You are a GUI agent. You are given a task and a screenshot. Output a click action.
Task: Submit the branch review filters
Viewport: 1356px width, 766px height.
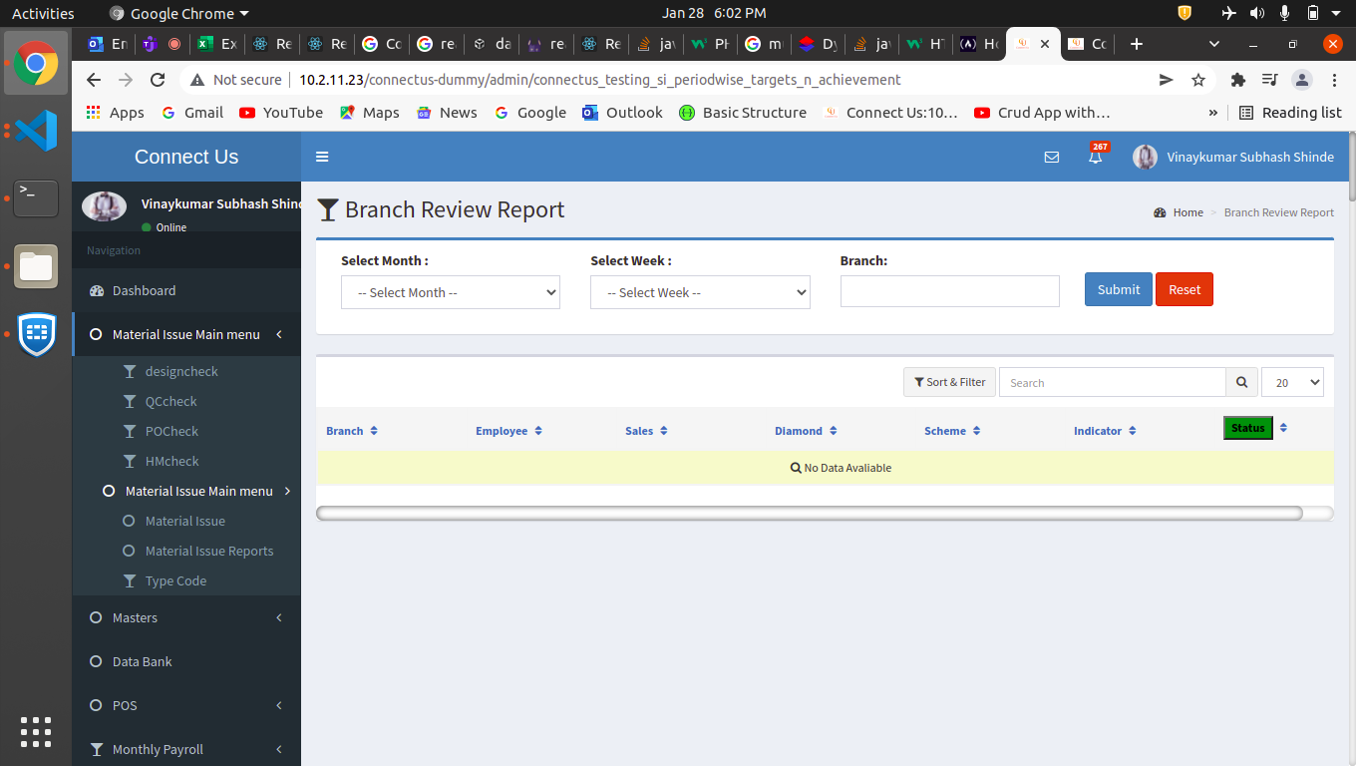[1119, 289]
